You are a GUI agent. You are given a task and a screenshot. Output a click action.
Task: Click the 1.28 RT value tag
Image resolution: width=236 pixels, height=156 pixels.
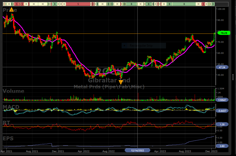coord(222,124)
